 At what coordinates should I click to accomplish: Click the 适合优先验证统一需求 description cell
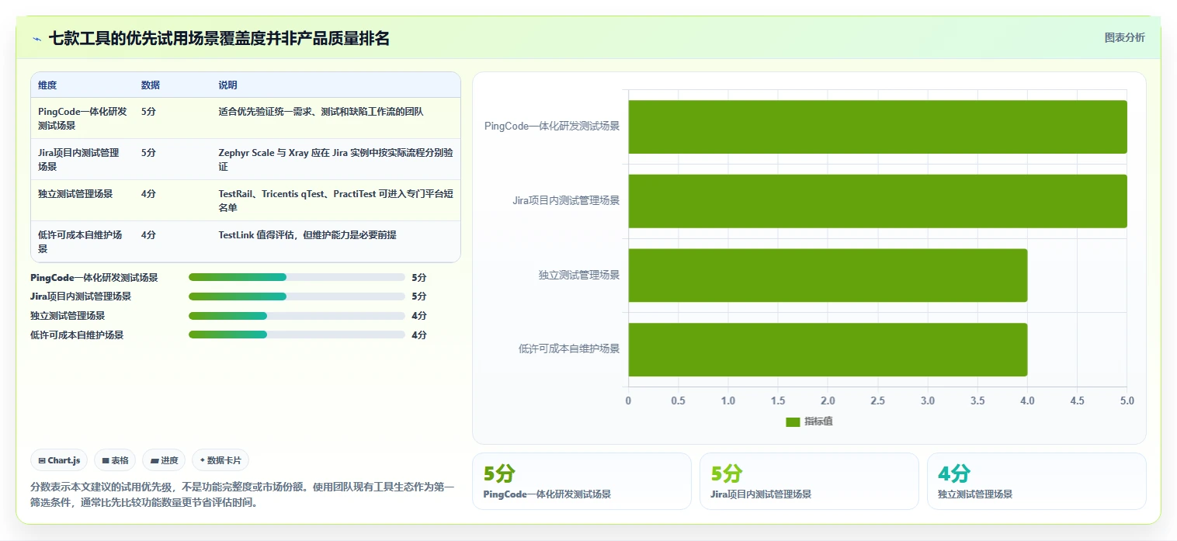click(335, 118)
